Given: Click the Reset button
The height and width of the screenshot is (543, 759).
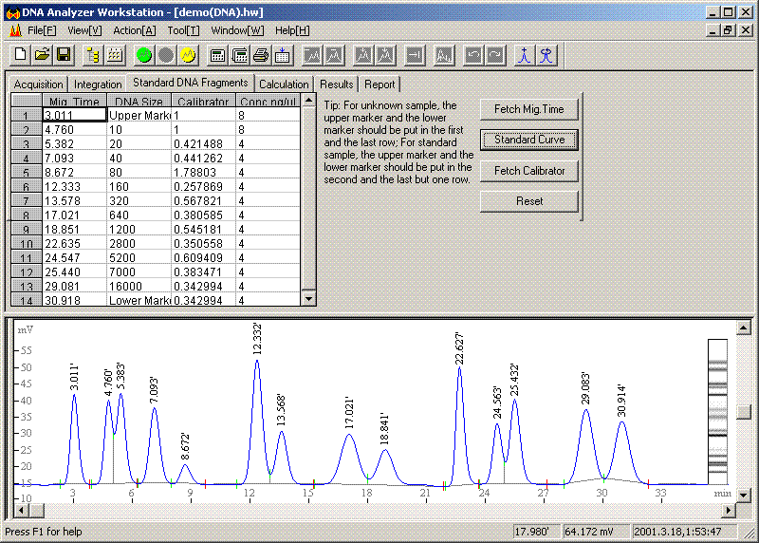Looking at the screenshot, I should tap(529, 201).
